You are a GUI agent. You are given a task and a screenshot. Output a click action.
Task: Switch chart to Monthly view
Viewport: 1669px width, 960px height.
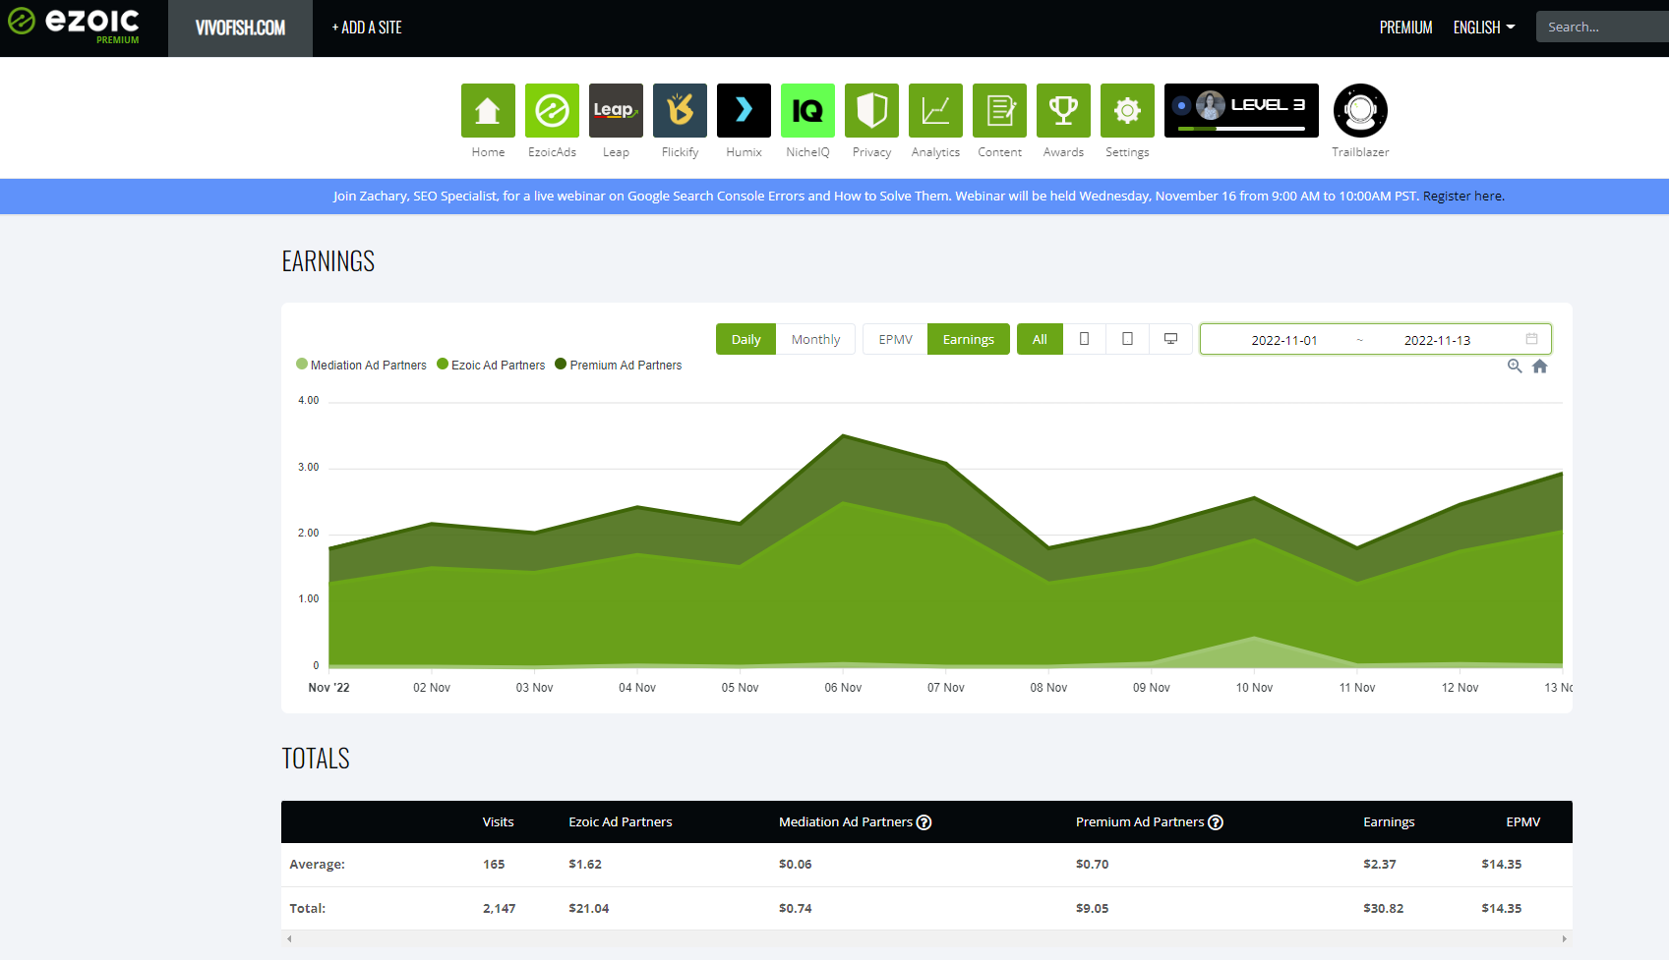(815, 339)
